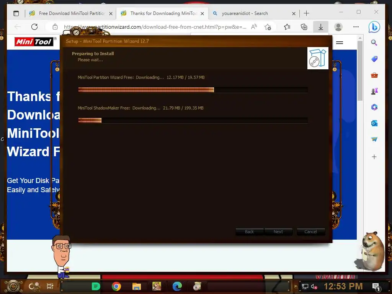Open the hamster Box app in taskbar
This screenshot has width=392, height=294.
pos(157,286)
